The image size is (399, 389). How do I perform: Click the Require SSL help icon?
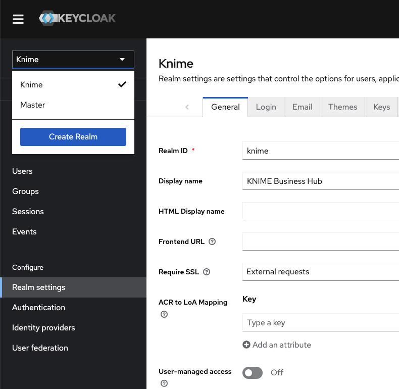point(207,272)
